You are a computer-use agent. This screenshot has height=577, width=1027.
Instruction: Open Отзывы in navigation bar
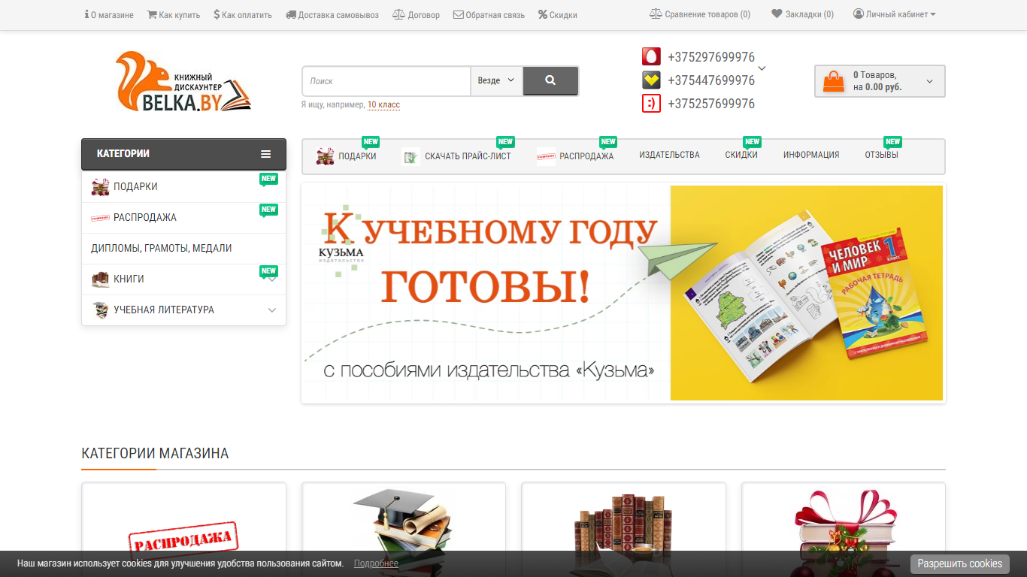point(881,155)
